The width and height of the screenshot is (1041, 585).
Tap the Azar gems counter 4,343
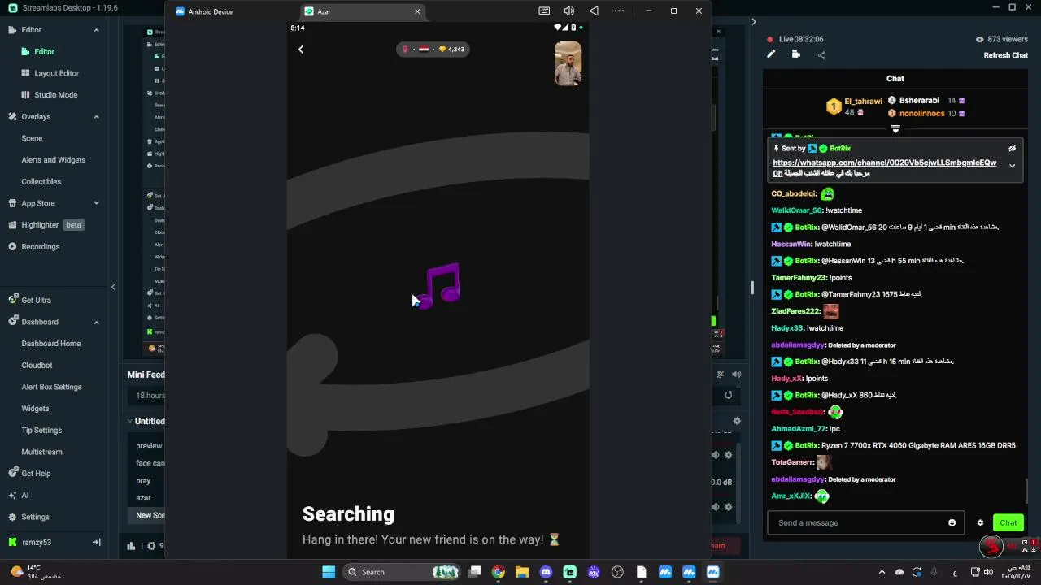coord(451,50)
